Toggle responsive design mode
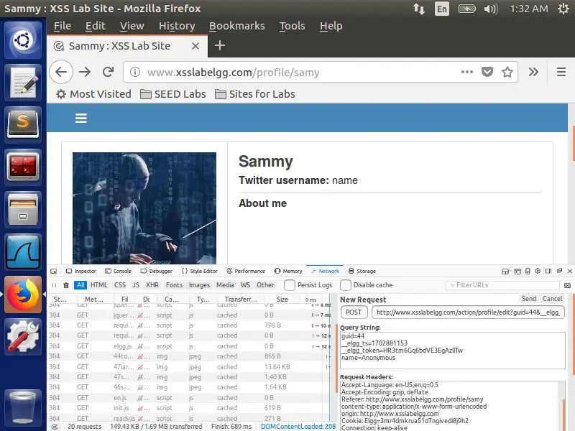 coord(528,272)
